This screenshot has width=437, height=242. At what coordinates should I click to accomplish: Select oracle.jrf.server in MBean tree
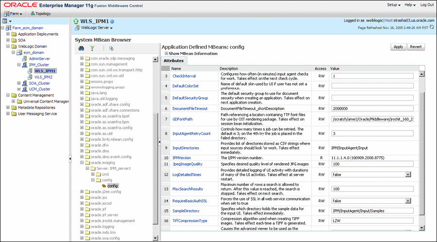tap(104, 215)
